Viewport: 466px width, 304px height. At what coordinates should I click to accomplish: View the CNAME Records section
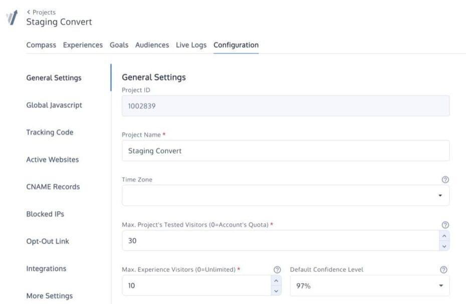pos(53,186)
